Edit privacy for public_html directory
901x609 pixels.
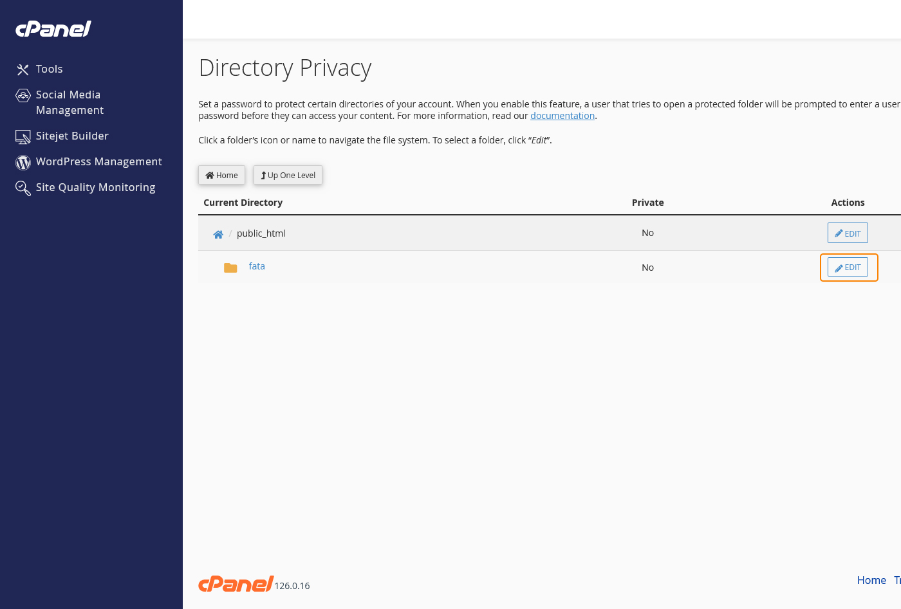[848, 233]
